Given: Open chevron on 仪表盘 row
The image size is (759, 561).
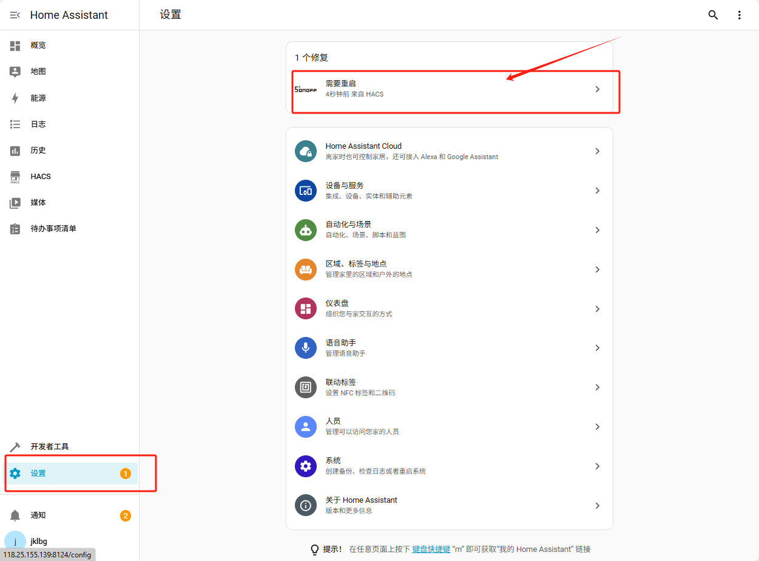Looking at the screenshot, I should 598,308.
